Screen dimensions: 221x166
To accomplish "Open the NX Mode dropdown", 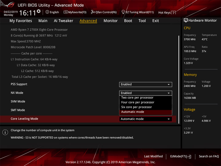I will point(145,93).
